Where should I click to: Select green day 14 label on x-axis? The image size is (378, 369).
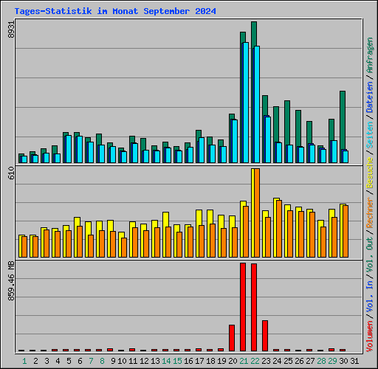point(166,361)
